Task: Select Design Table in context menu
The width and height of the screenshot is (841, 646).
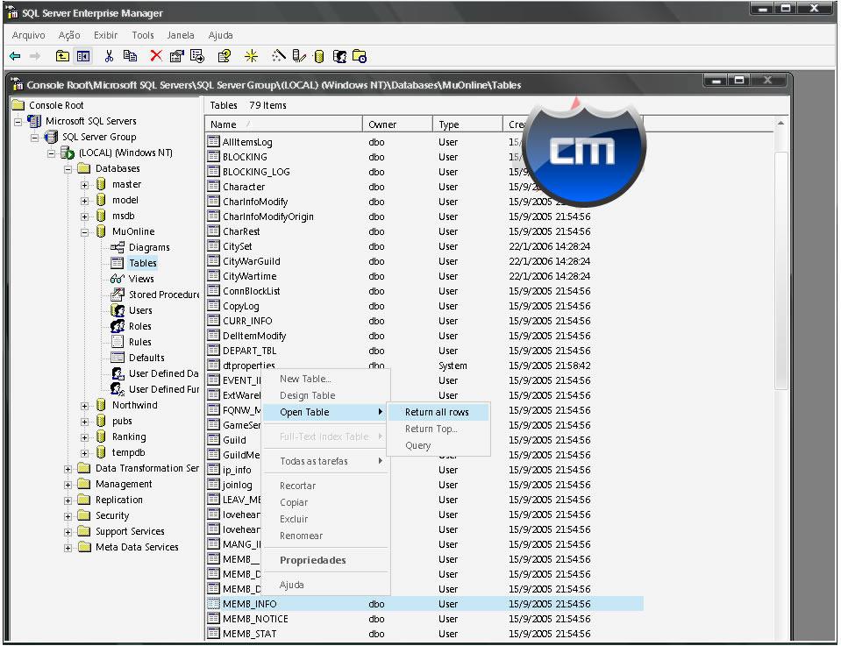Action: pos(326,395)
